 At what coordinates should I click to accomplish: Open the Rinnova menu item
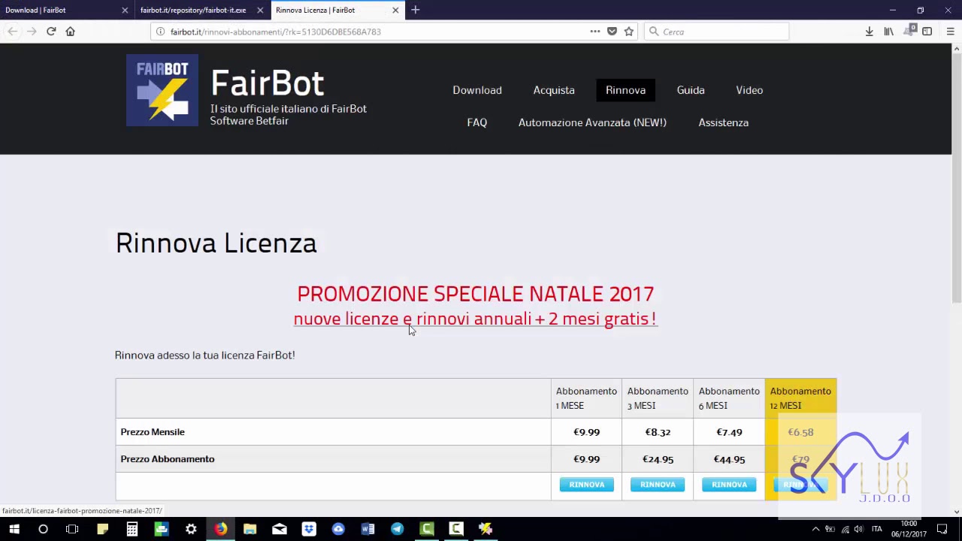[x=625, y=90]
